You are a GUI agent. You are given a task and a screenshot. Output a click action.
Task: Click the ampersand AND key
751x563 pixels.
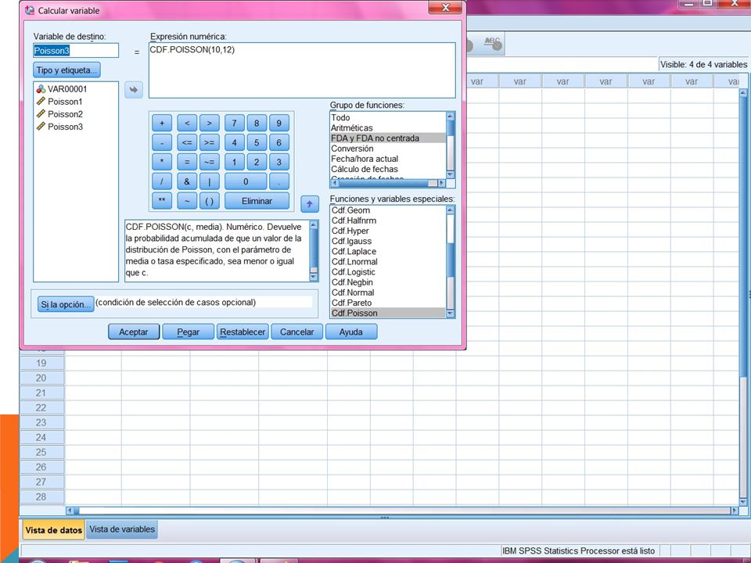(187, 181)
